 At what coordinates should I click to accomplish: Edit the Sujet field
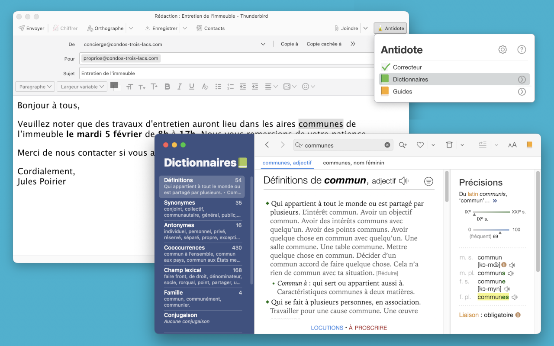[x=226, y=73]
